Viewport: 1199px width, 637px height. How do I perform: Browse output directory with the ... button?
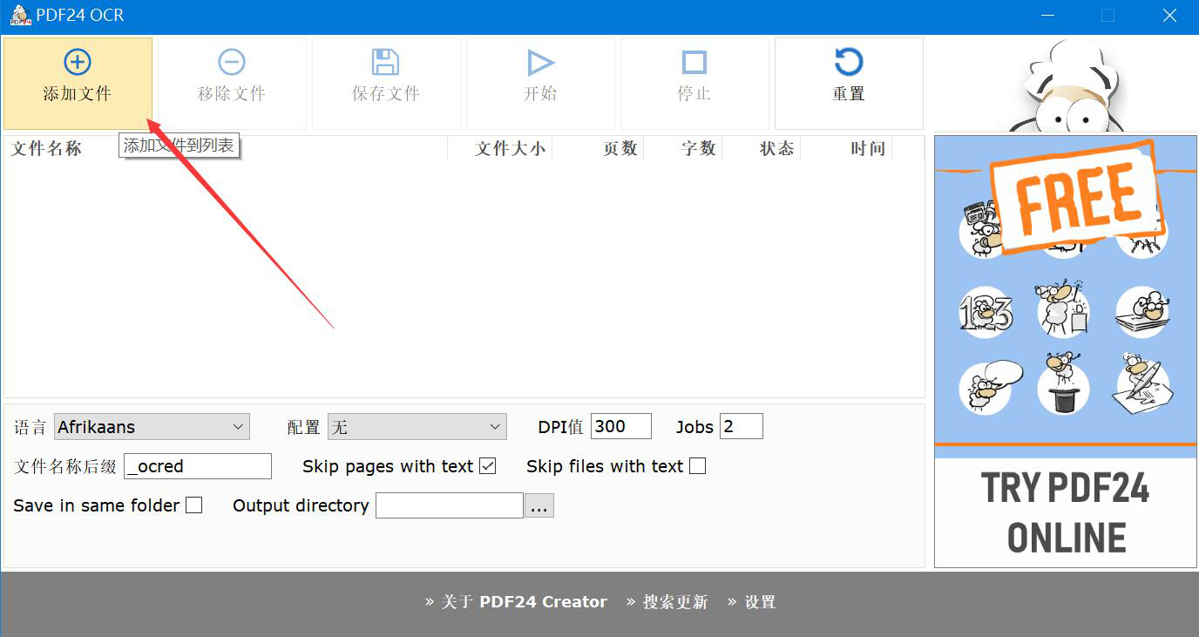point(539,505)
